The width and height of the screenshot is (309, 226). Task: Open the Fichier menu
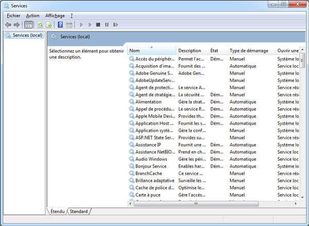(13, 16)
